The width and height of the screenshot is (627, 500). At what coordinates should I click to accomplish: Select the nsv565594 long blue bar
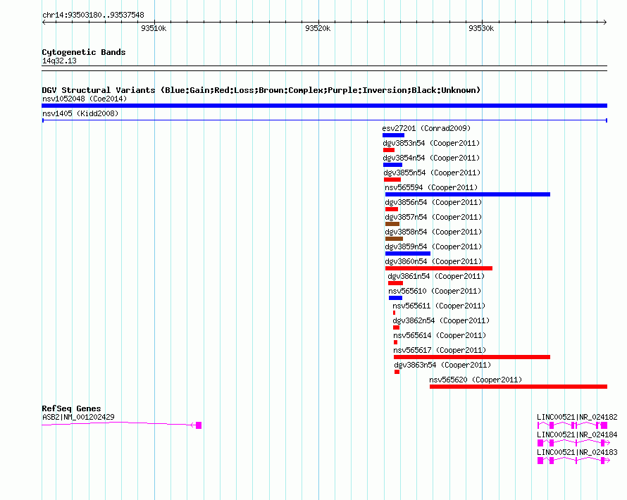tap(468, 194)
